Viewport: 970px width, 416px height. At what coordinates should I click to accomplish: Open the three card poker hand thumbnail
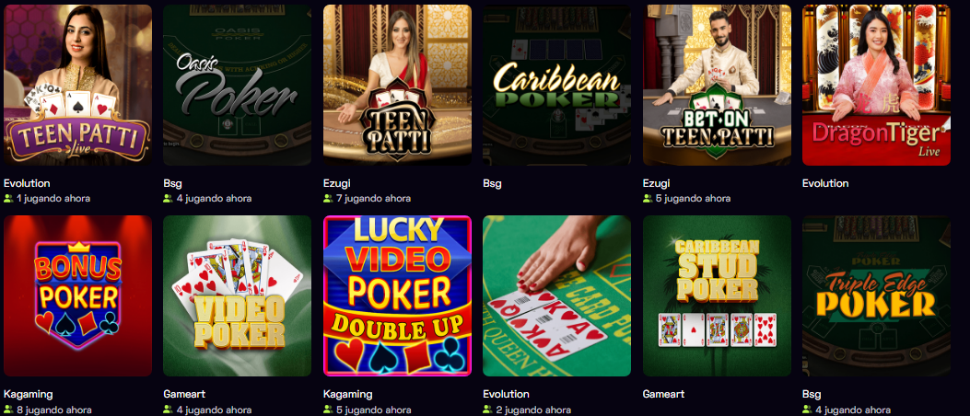click(556, 296)
